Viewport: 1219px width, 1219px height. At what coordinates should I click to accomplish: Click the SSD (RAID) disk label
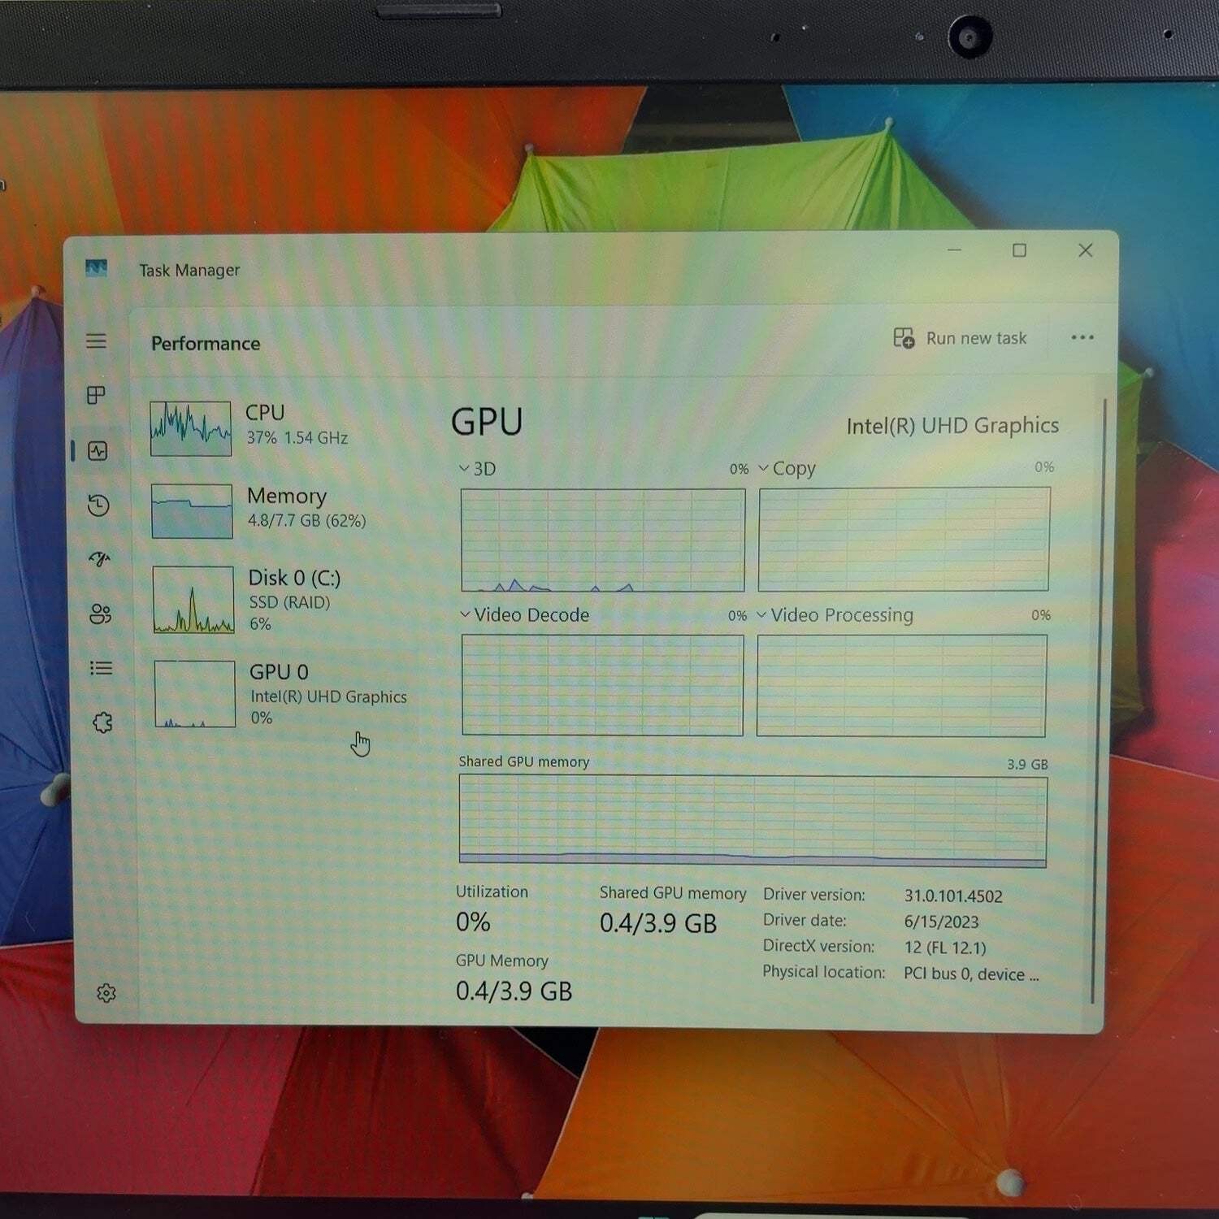289,602
